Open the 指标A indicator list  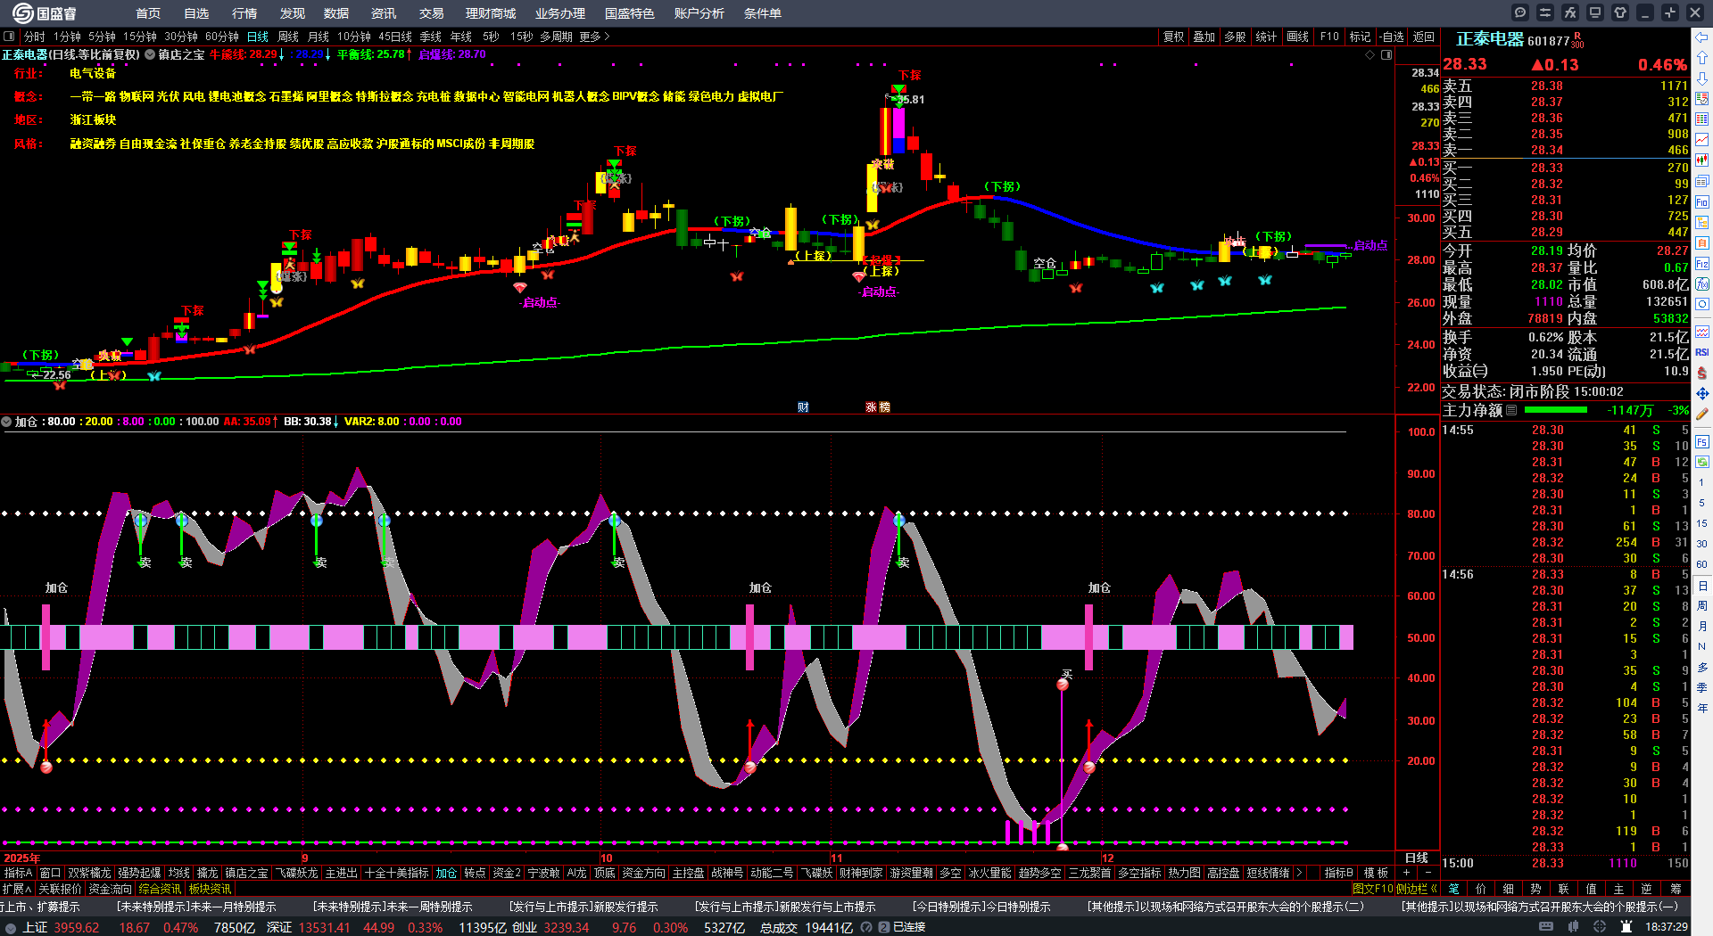tap(18, 873)
